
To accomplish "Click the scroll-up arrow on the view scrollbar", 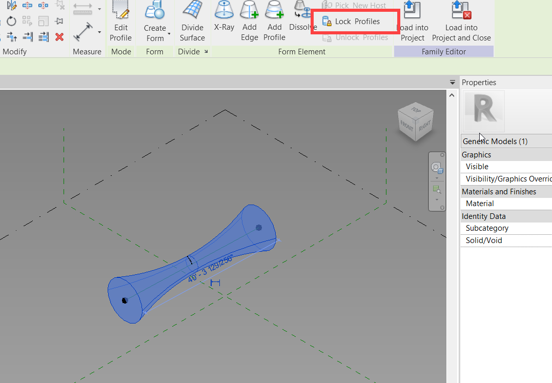I will 452,95.
